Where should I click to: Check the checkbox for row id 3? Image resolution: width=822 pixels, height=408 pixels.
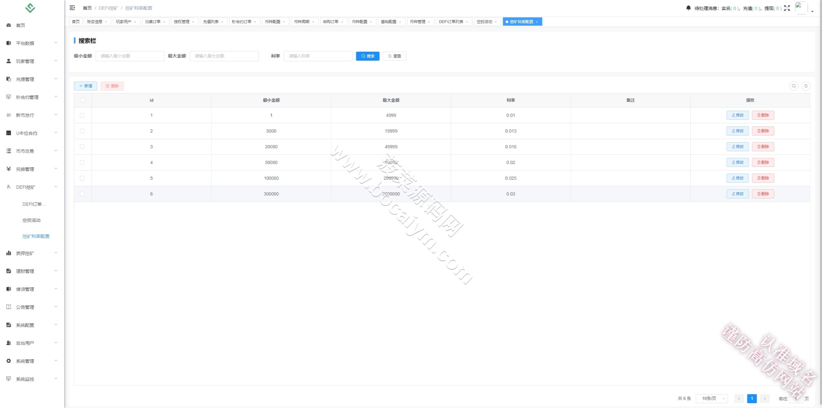[82, 147]
